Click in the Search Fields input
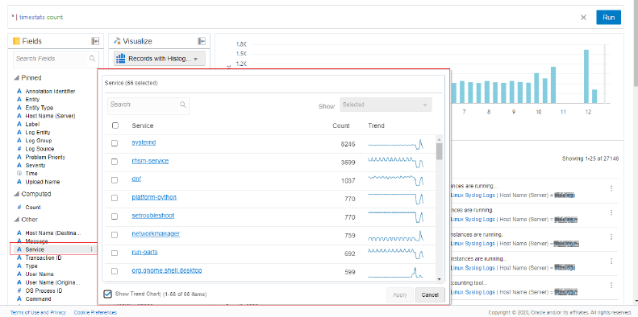Viewport: 638px width, 317px height. coord(51,59)
